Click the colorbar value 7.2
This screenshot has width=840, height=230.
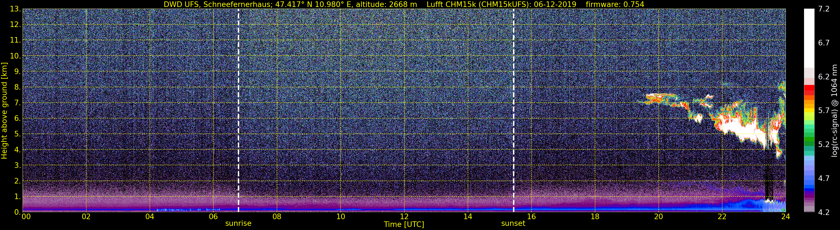click(824, 9)
